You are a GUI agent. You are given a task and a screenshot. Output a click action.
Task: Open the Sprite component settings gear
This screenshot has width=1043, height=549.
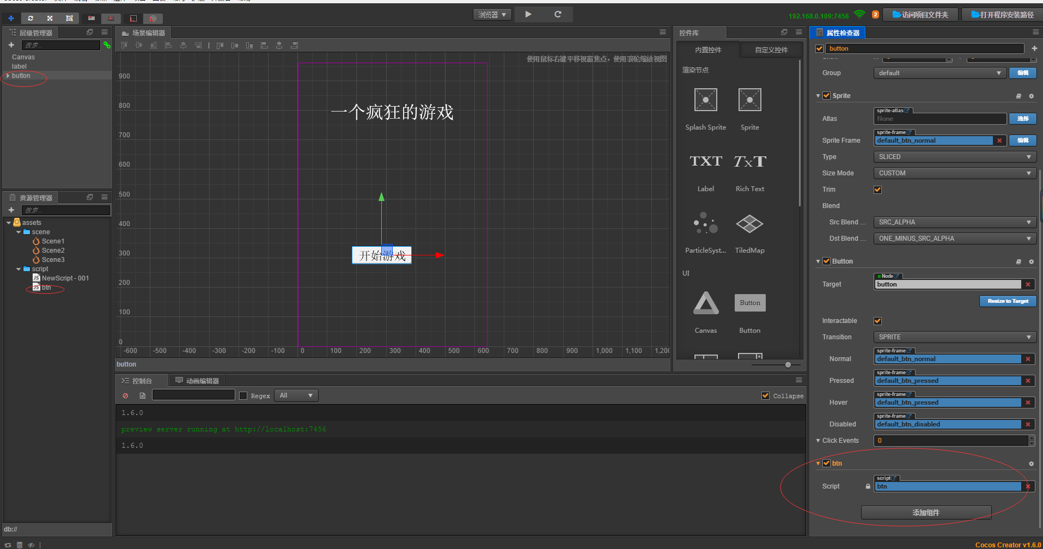[1031, 96]
